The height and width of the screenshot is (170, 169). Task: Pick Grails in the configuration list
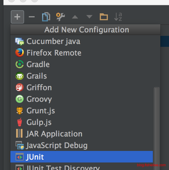82,76
